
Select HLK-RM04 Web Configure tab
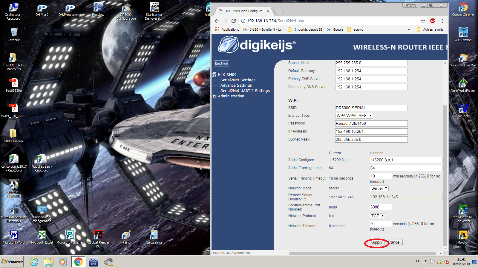click(243, 11)
